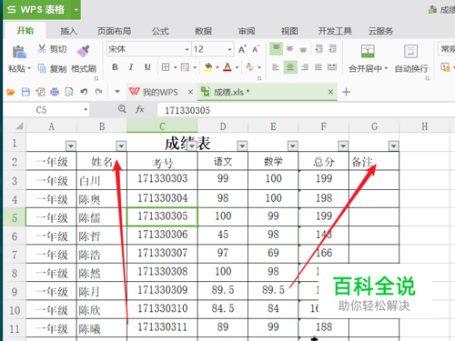This screenshot has width=455, height=341.
Task: Expand the Paste options arrow
Action: pos(29,68)
